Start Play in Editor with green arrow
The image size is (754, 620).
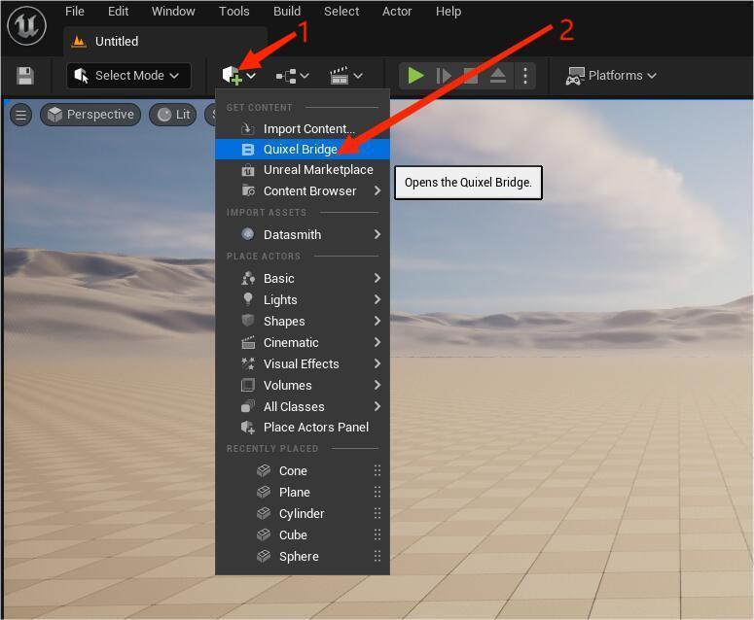pos(415,76)
